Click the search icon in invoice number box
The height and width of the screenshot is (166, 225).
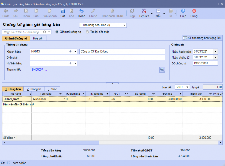pos(44,32)
